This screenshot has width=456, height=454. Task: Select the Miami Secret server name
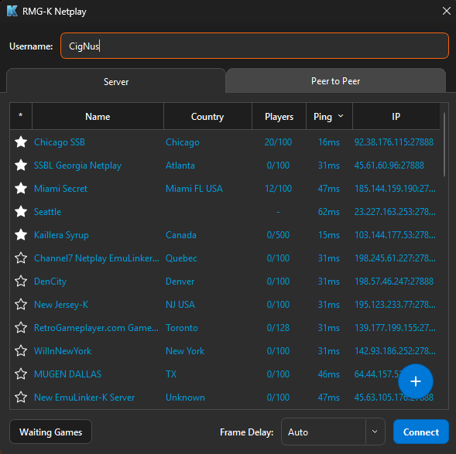(x=60, y=189)
